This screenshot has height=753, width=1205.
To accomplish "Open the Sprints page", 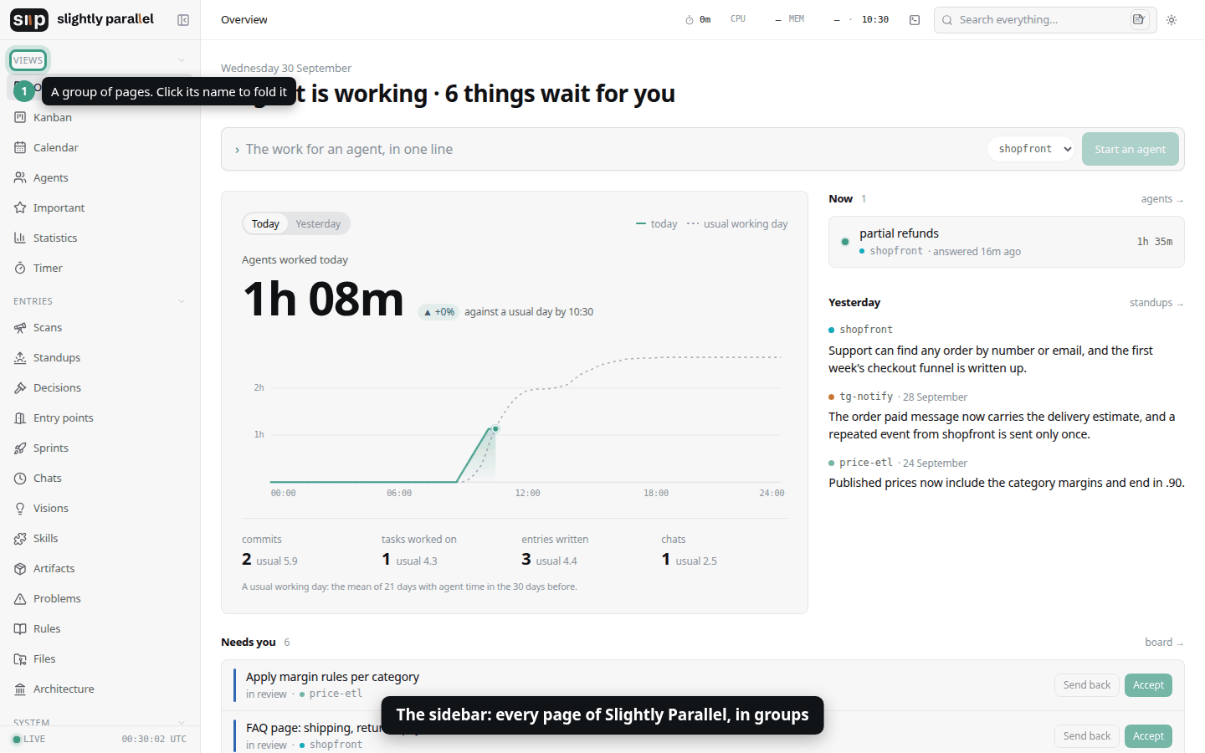I will pyautogui.click(x=100, y=448).
